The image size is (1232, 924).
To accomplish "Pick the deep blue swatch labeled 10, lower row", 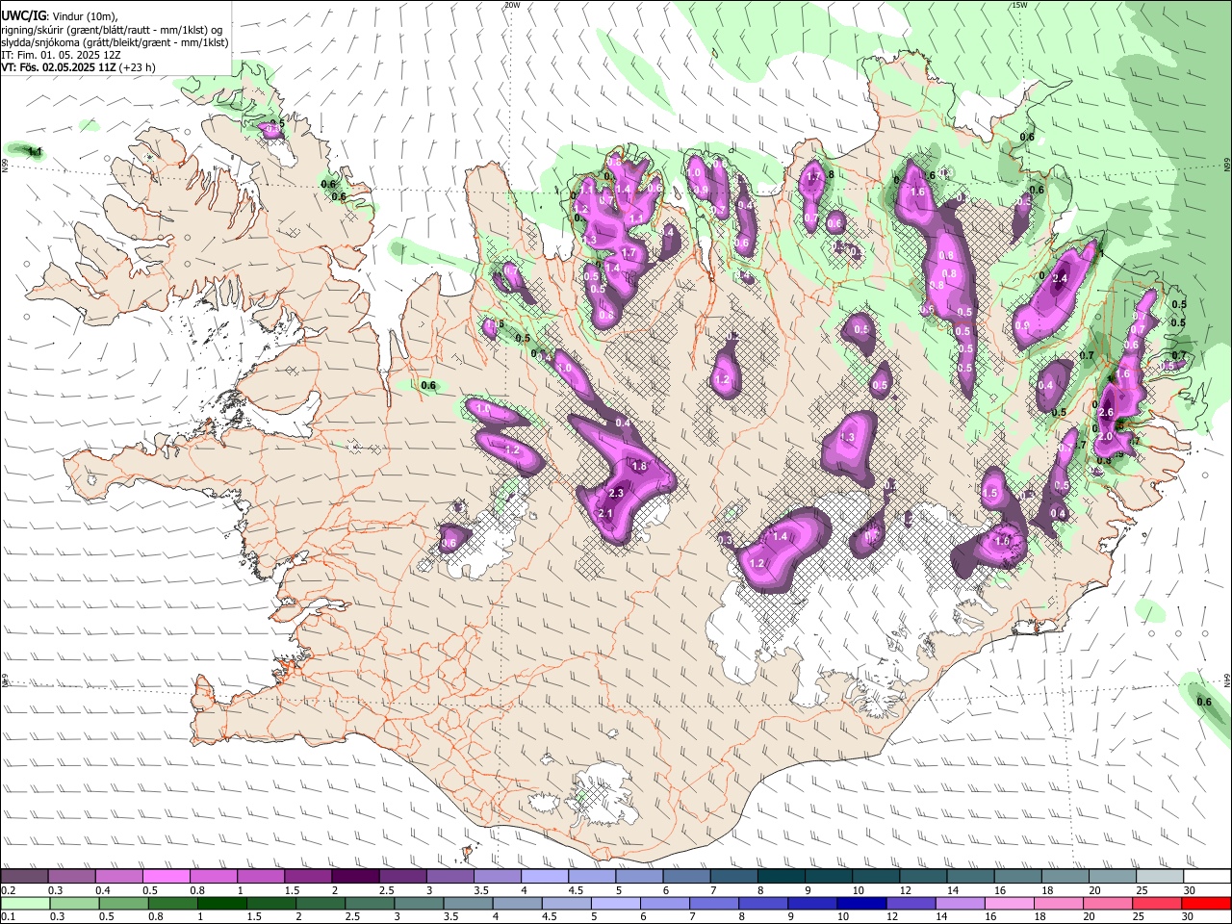I will coord(860,903).
